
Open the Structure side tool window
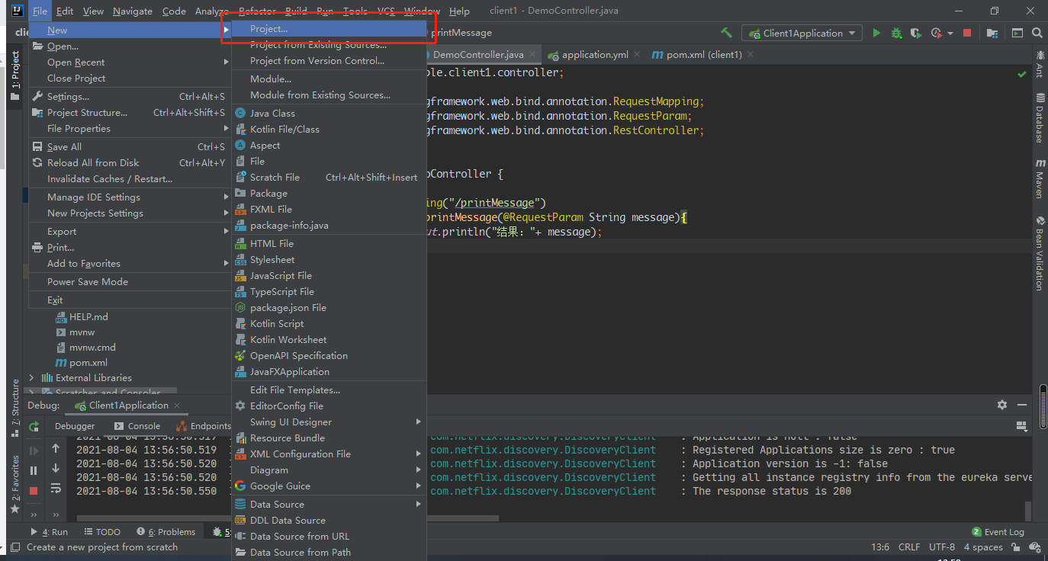14,408
